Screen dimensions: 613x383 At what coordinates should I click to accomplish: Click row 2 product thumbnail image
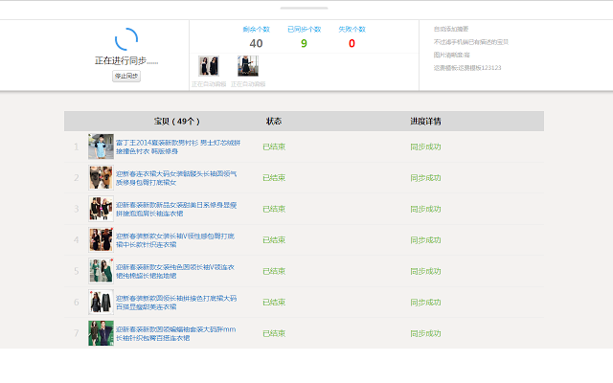point(101,178)
